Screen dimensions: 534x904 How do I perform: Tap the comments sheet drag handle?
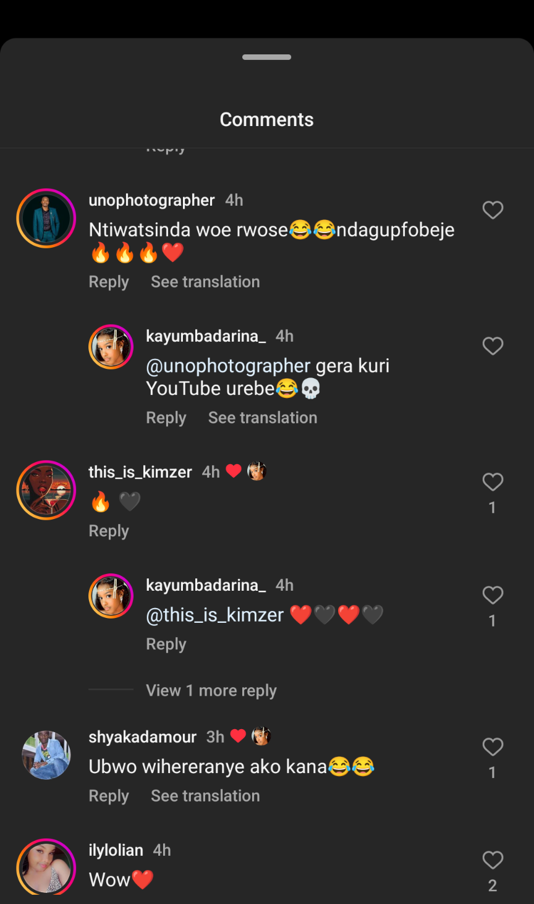click(267, 57)
